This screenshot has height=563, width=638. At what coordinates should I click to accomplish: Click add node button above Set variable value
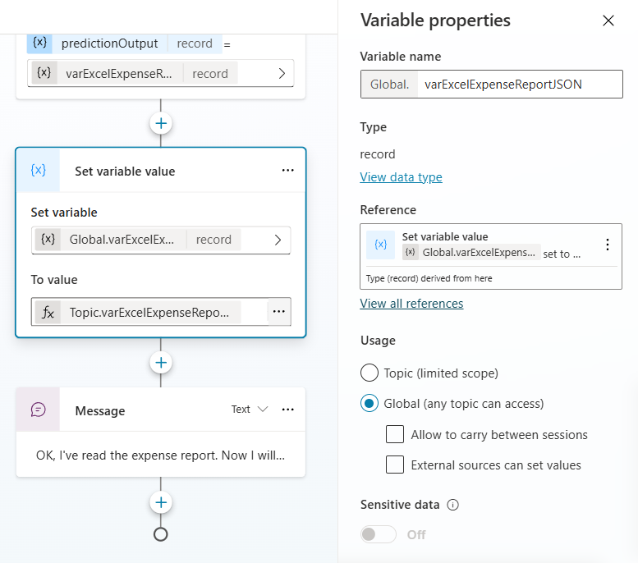coord(161,124)
